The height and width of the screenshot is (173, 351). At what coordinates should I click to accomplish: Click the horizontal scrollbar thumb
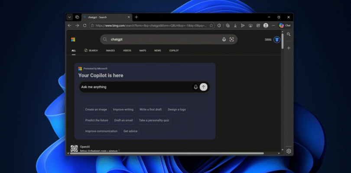click(x=167, y=154)
